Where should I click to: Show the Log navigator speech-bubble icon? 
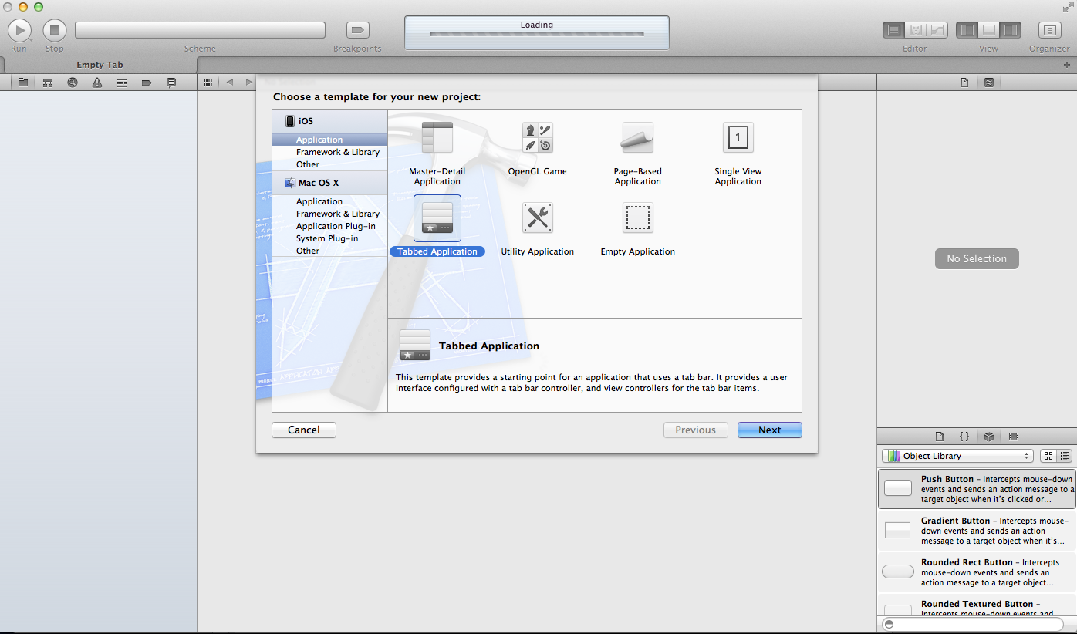tap(171, 82)
